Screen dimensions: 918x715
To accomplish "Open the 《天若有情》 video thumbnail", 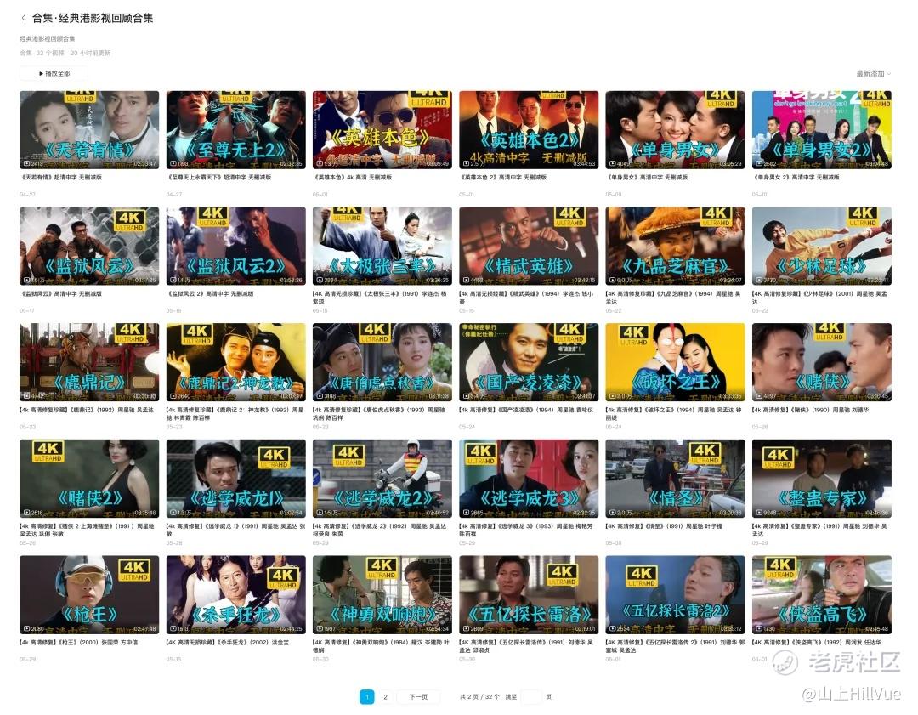I will [89, 130].
